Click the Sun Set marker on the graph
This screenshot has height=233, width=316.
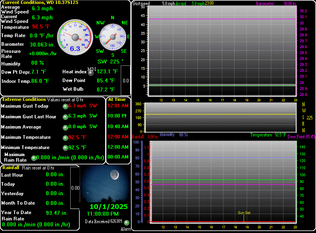click(244, 213)
